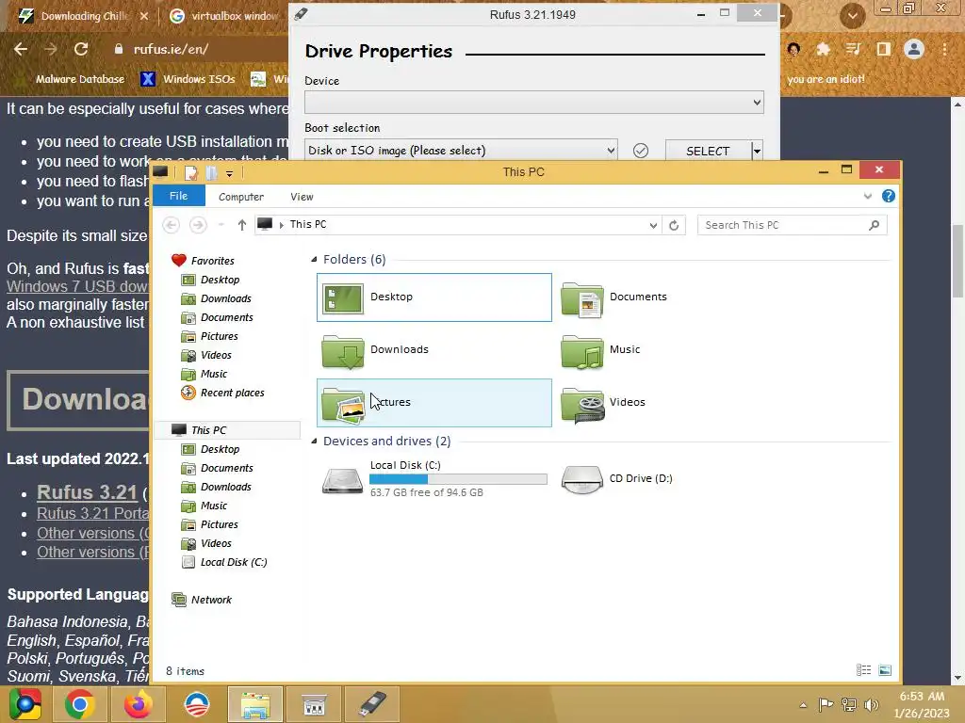Select This PC tree node
The width and height of the screenshot is (965, 723).
tap(208, 430)
